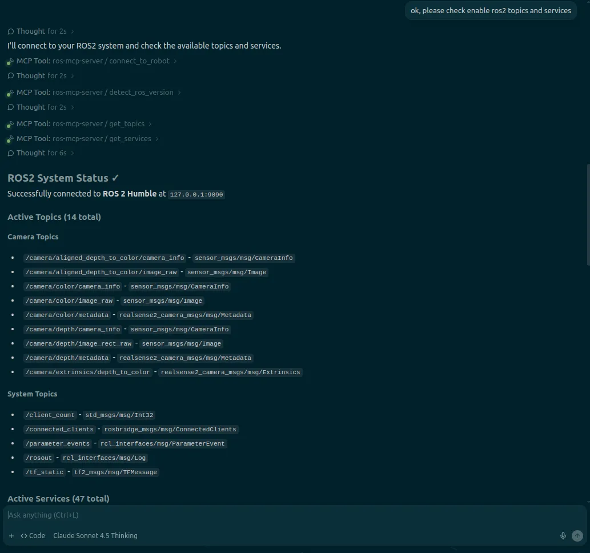The height and width of the screenshot is (553, 590).
Task: Click the detect_ros_version MCP tool icon
Action: (10, 93)
